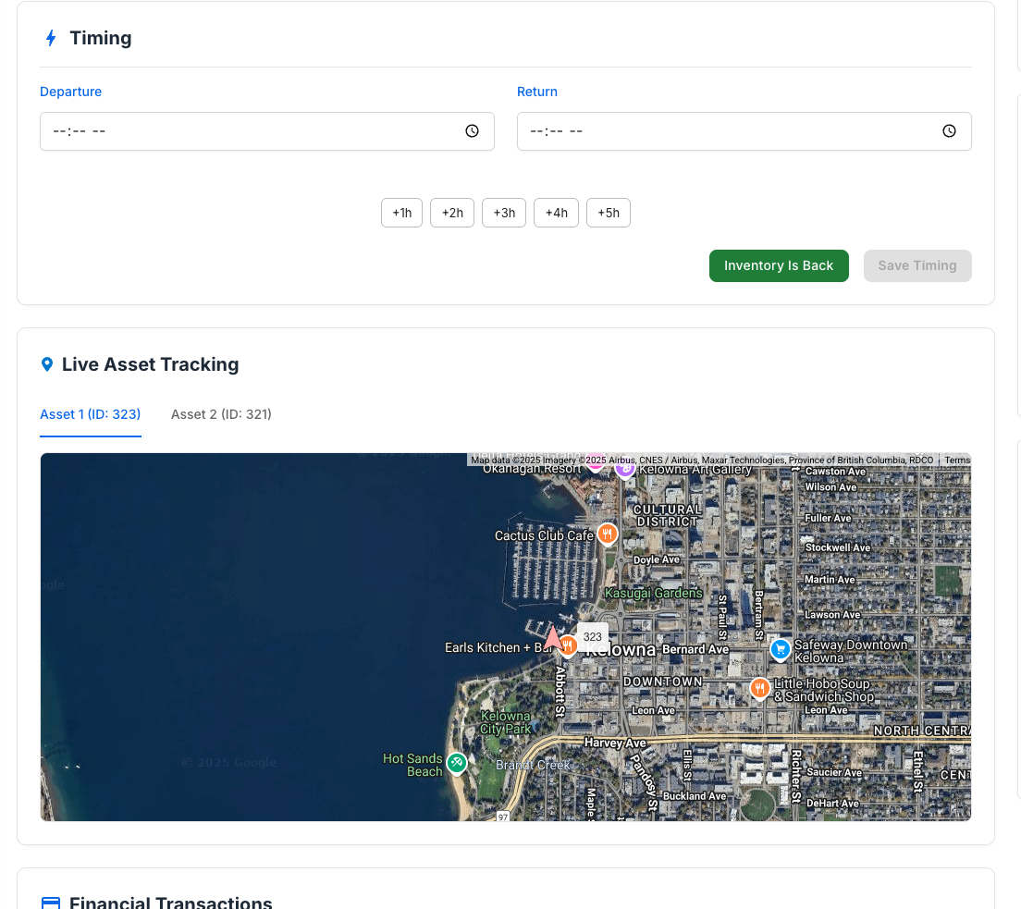Viewport: 1021px width, 909px height.
Task: Click the Brandt Creek map label
Action: click(x=533, y=765)
